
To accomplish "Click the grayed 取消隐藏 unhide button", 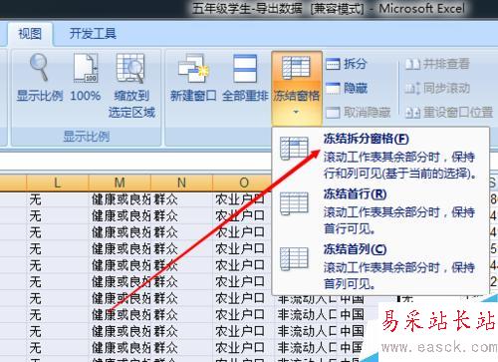I will point(358,113).
